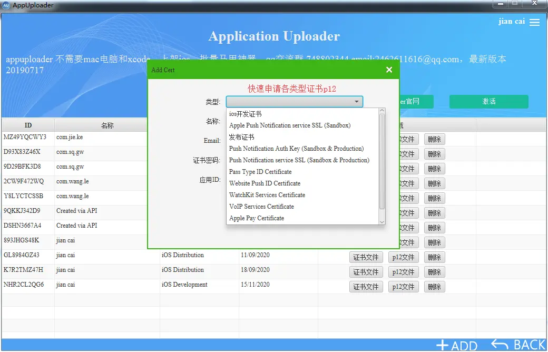The image size is (548, 352).
Task: Click the ADD button in bottom bar
Action: point(457,345)
